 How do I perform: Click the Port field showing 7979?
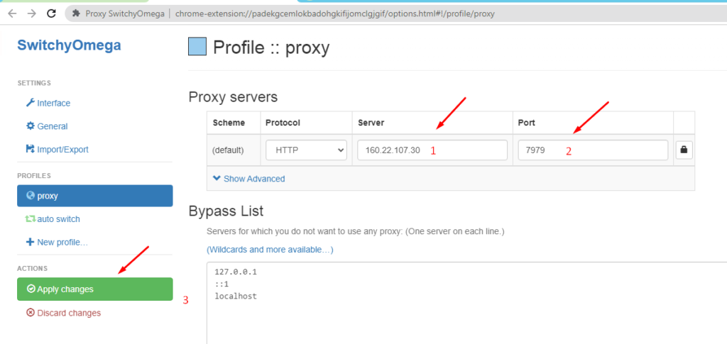coord(593,150)
